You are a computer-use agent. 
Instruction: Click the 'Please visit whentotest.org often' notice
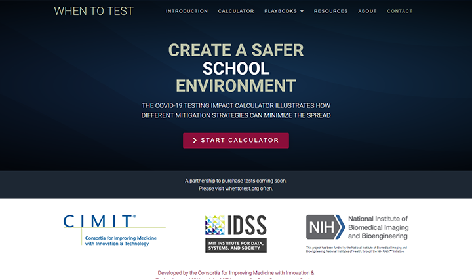pyautogui.click(x=236, y=189)
